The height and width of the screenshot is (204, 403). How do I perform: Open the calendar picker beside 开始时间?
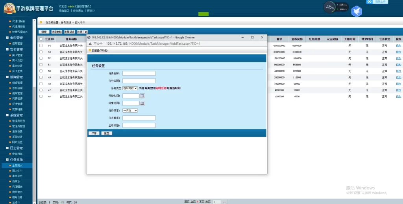click(x=142, y=96)
